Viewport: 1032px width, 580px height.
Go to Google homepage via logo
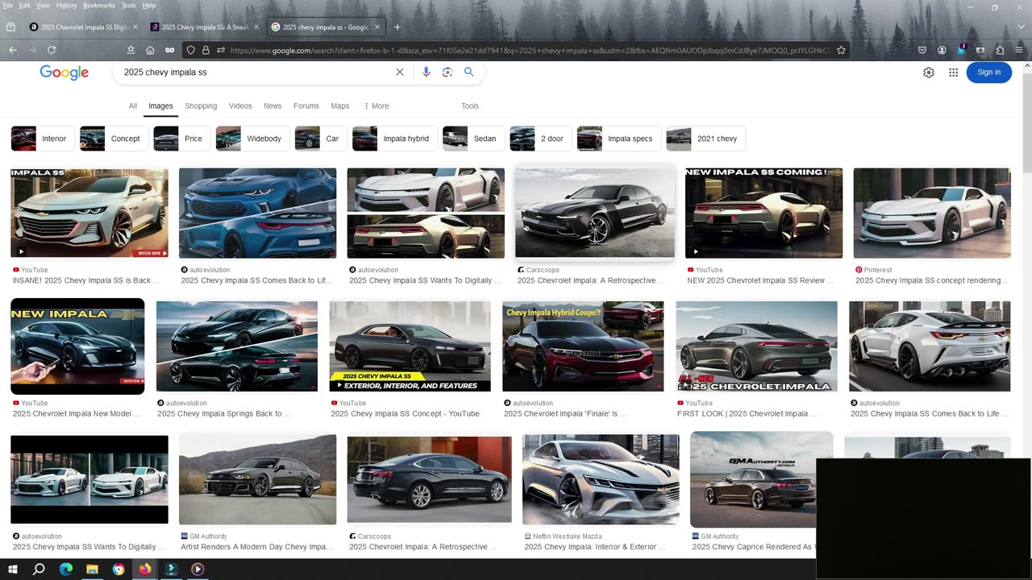pos(64,72)
